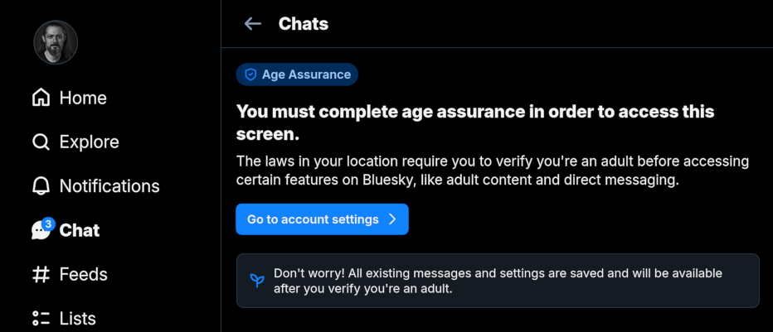Image resolution: width=773 pixels, height=332 pixels.
Task: Click the Chats header title
Action: pos(304,24)
